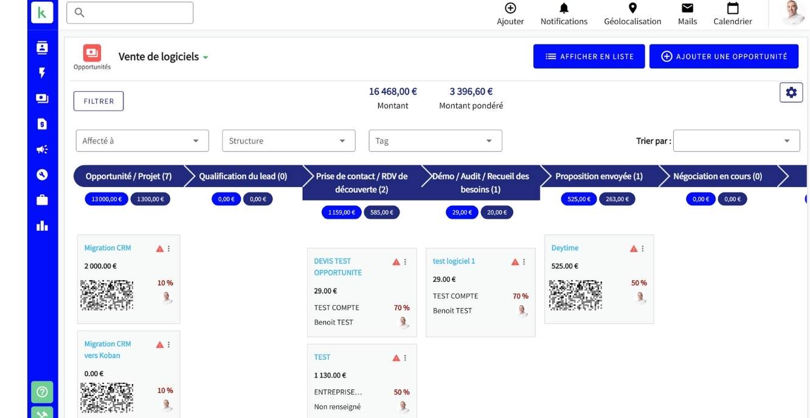Click the briefcase icon in the sidebar

pos(42,200)
